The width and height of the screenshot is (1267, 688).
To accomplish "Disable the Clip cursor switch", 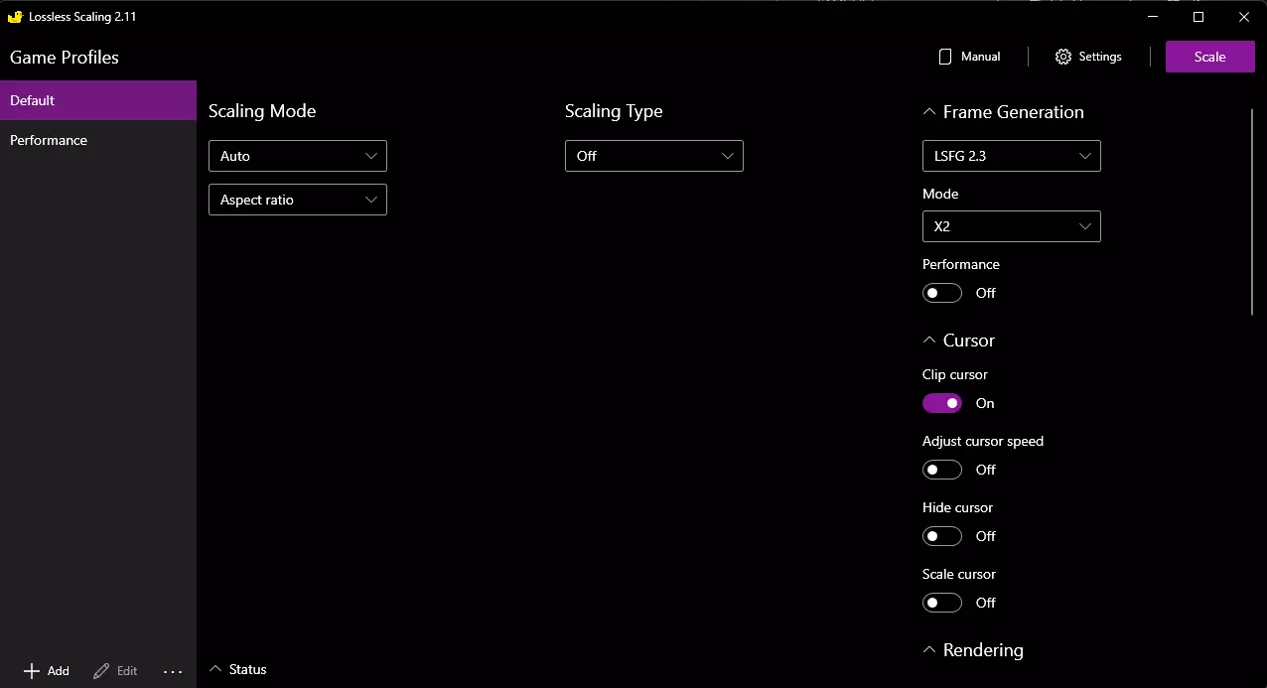I will coord(942,403).
